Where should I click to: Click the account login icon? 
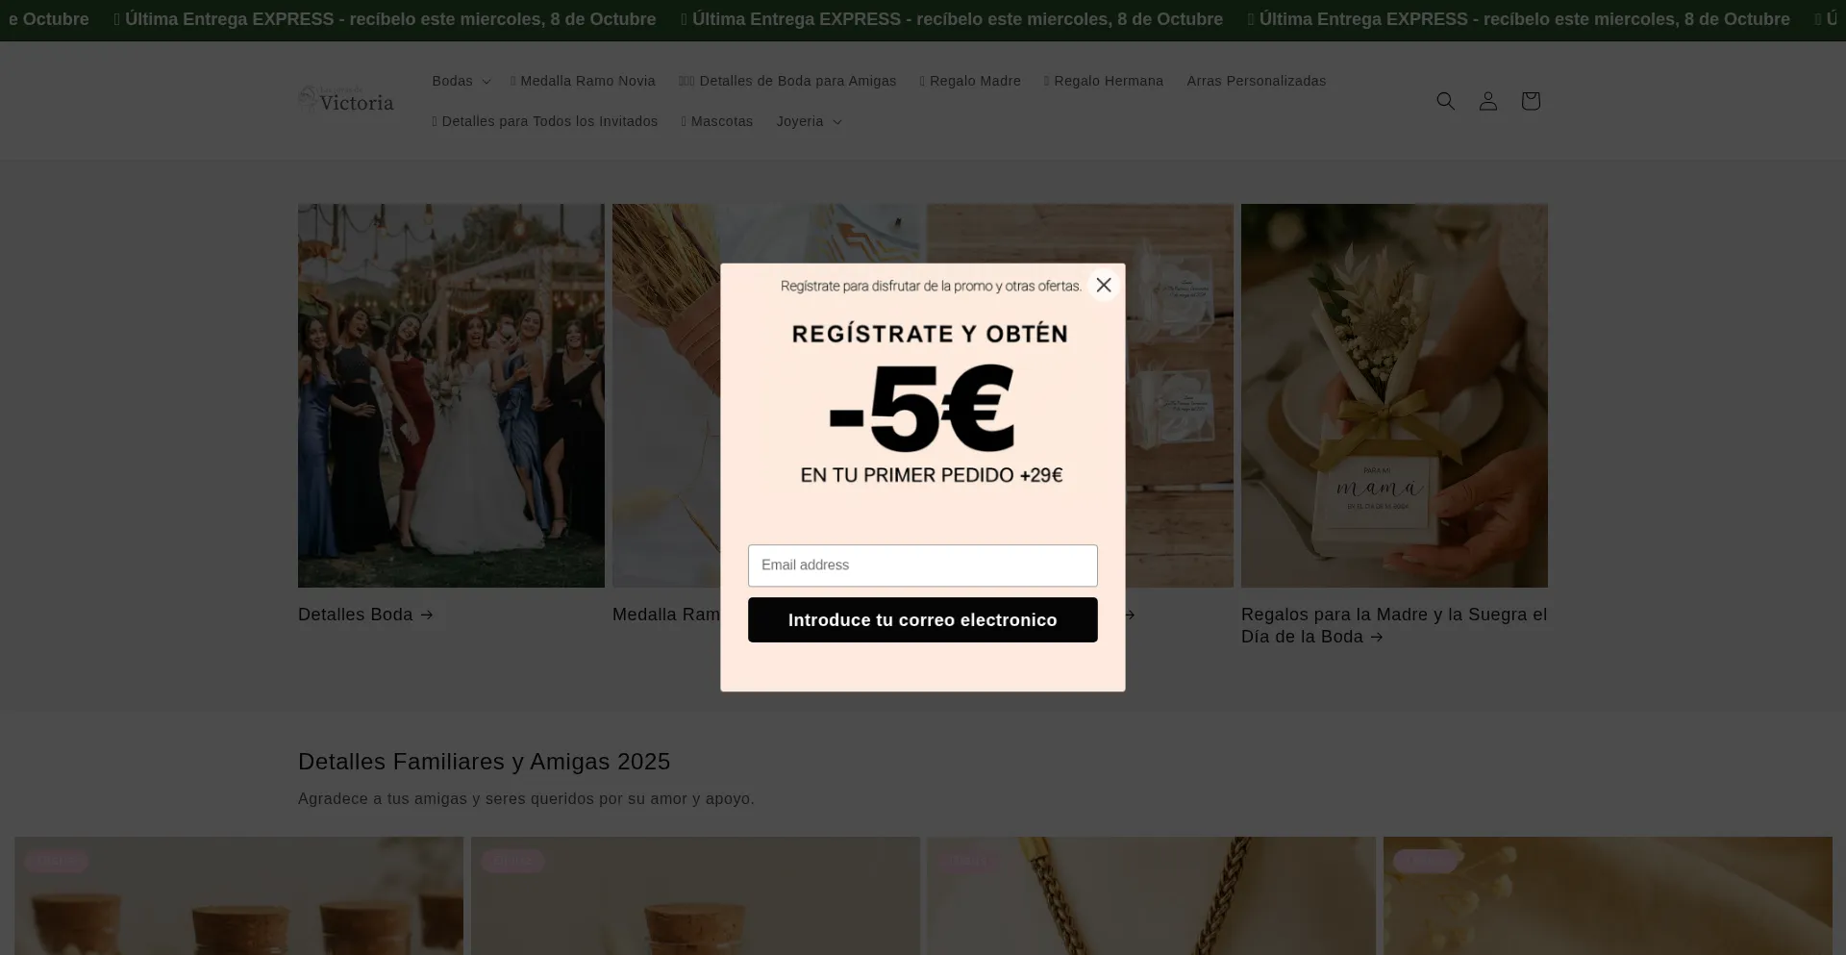1487,101
